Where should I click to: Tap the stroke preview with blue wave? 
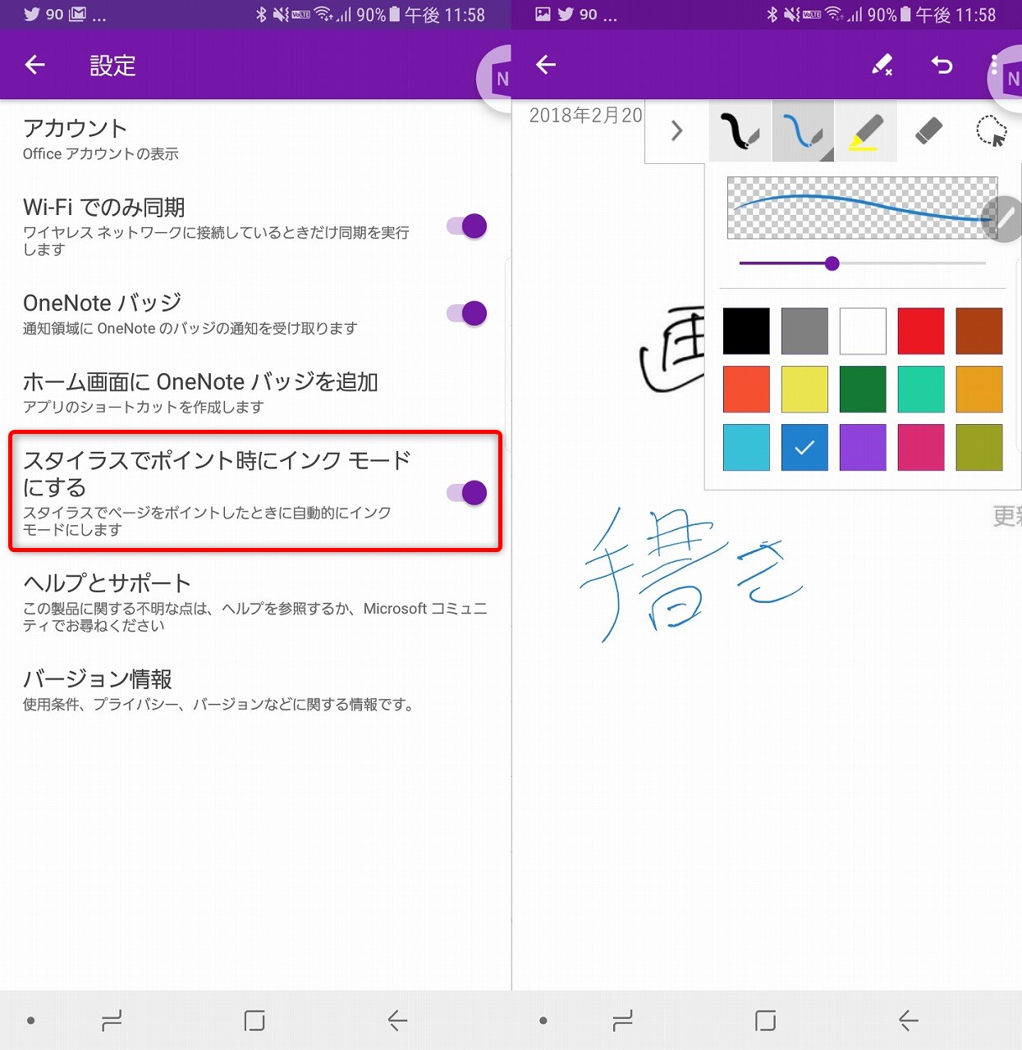(x=862, y=208)
